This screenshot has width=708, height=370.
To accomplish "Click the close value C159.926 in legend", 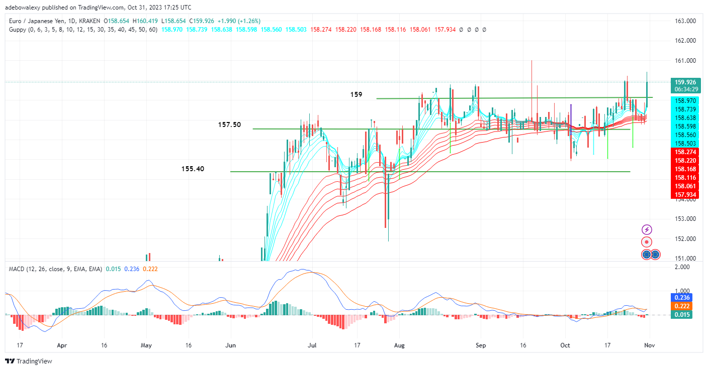I will [201, 21].
